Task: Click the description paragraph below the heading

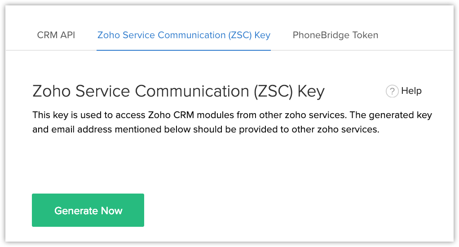Action: pos(232,123)
